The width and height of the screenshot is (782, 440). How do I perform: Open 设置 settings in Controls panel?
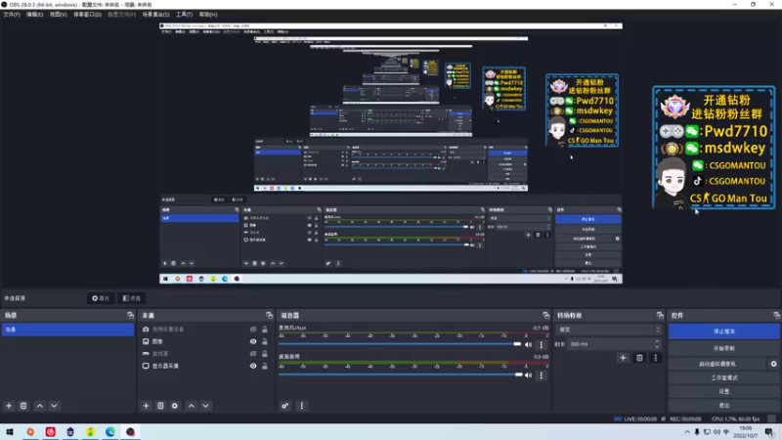(x=724, y=392)
